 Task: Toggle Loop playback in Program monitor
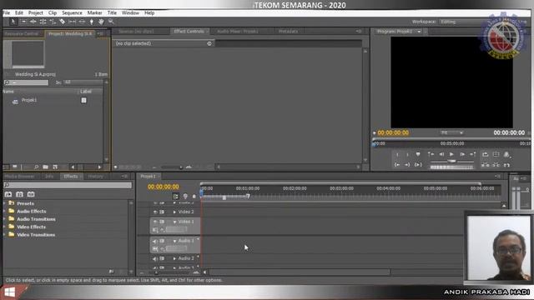(x=486, y=154)
